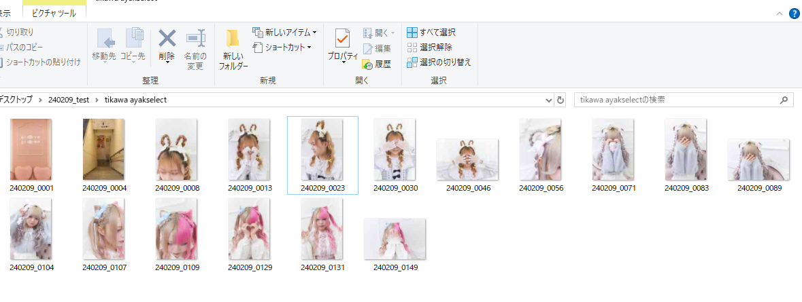Select thumbnail 240209_0001
This screenshot has width=802, height=302.
pos(31,149)
